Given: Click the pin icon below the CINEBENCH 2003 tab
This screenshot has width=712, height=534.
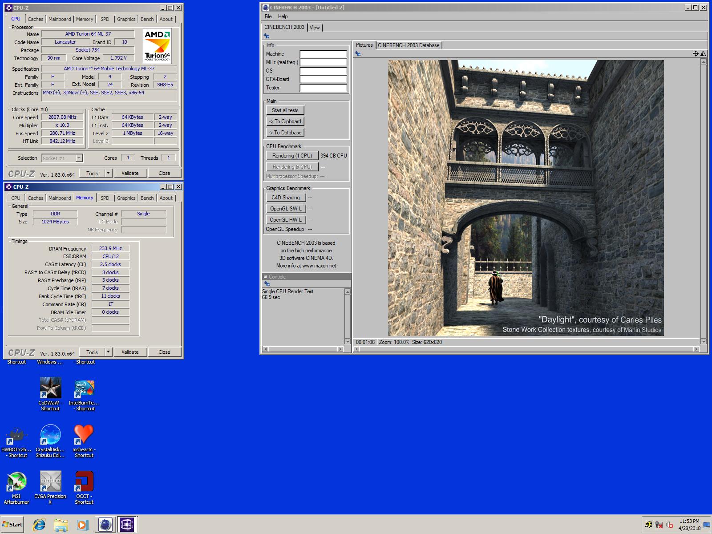Looking at the screenshot, I should (267, 36).
